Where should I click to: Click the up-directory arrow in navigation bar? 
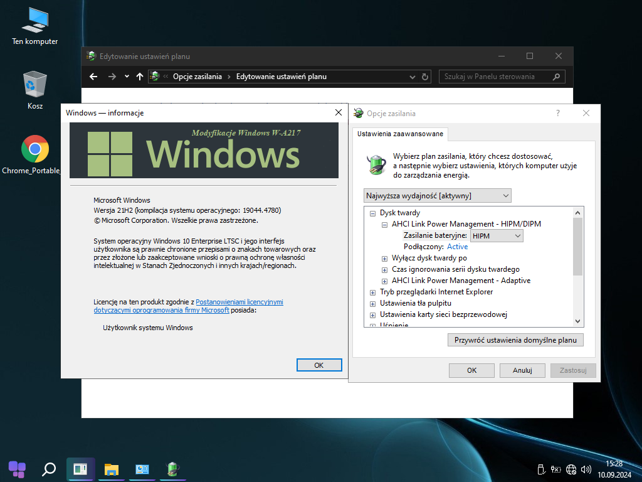coord(139,77)
